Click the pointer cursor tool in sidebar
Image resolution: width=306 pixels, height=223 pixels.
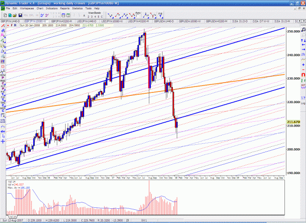click(3, 136)
